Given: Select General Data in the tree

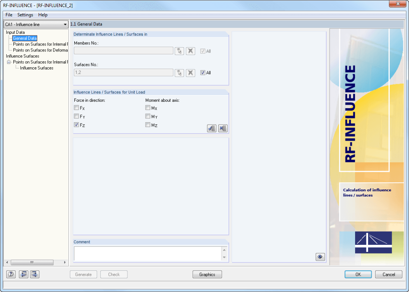Looking at the screenshot, I should click(25, 39).
